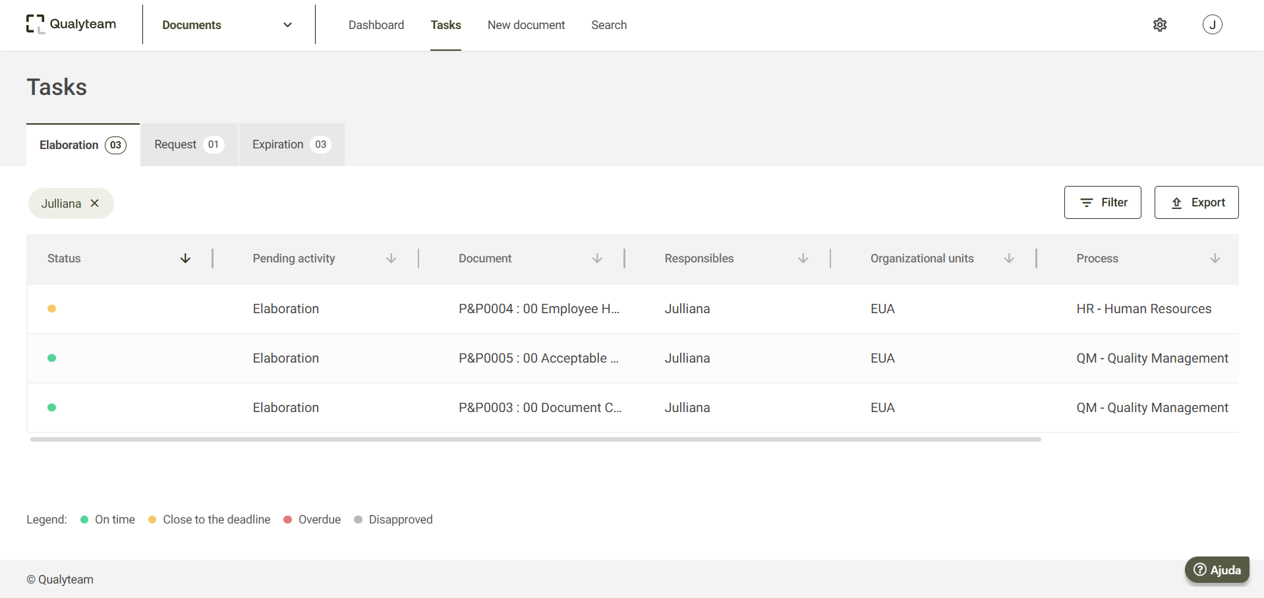The height and width of the screenshot is (598, 1264).
Task: Click the Overdue legend label
Action: point(320,520)
